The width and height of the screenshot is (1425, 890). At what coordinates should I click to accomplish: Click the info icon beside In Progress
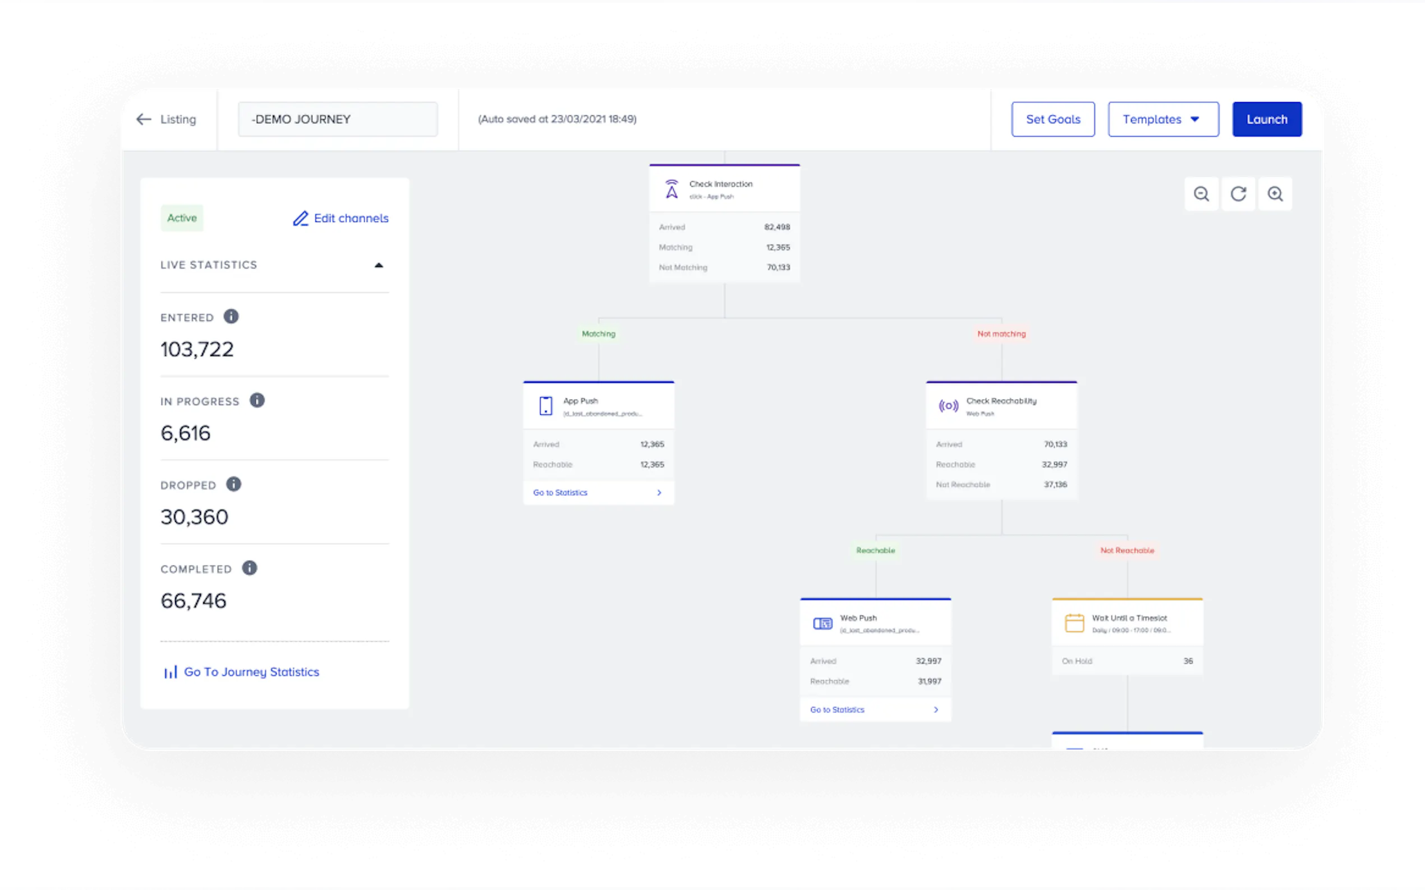coord(257,400)
